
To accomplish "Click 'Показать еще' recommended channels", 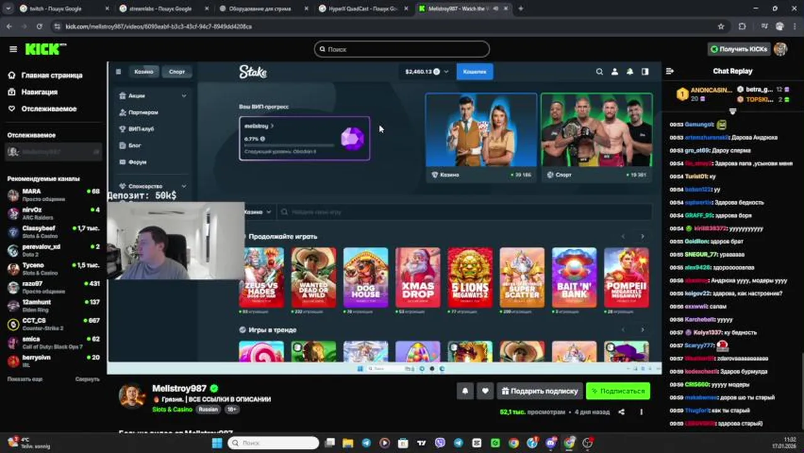I will click(x=25, y=379).
